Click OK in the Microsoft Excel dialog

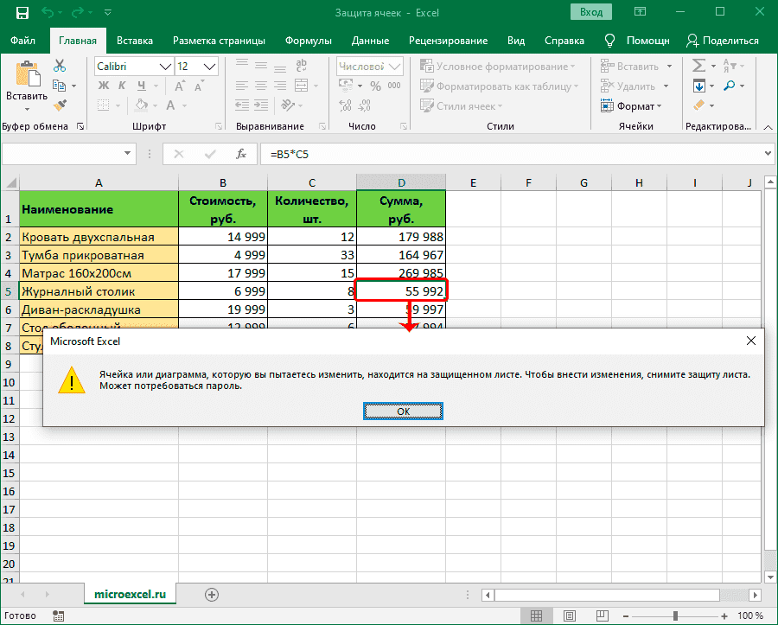click(x=403, y=411)
